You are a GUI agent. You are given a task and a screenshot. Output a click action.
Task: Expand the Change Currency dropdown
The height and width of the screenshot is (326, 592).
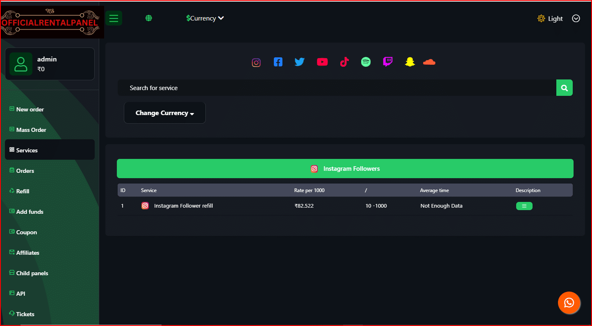point(165,113)
